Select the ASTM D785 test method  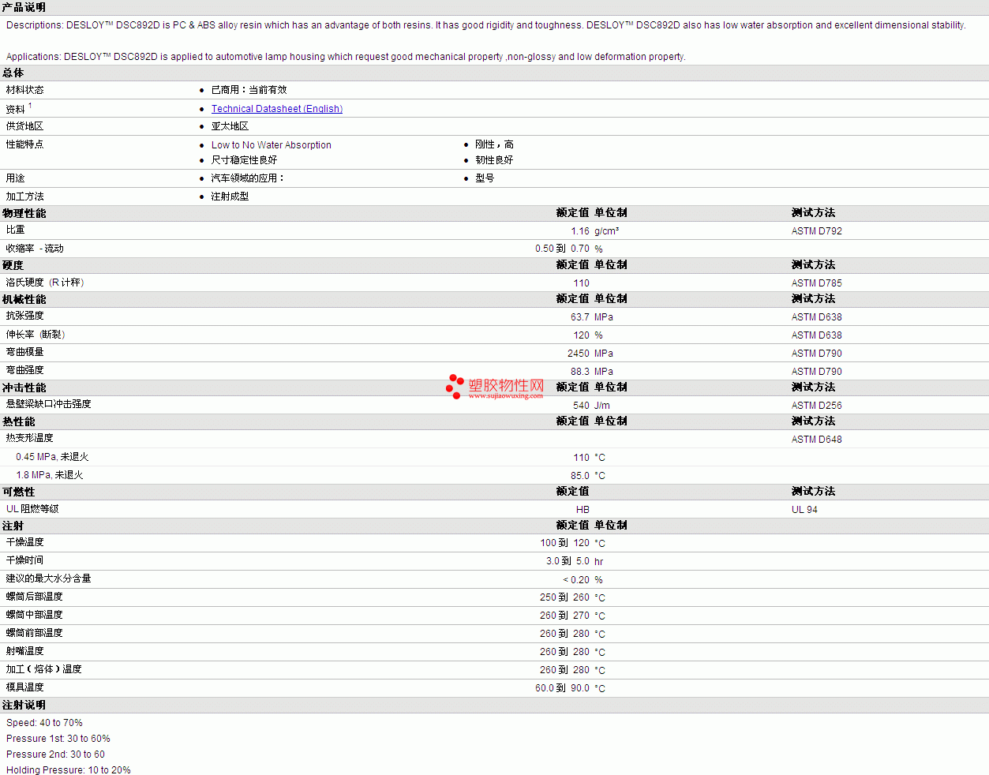[x=817, y=283]
